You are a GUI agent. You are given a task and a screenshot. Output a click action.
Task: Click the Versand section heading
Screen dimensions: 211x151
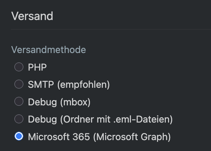point(32,16)
